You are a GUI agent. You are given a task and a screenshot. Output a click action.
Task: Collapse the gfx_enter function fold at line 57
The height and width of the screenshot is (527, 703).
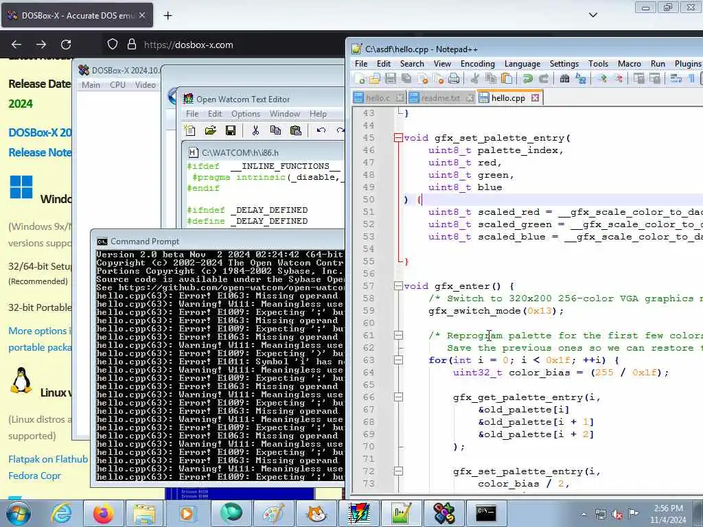[398, 286]
